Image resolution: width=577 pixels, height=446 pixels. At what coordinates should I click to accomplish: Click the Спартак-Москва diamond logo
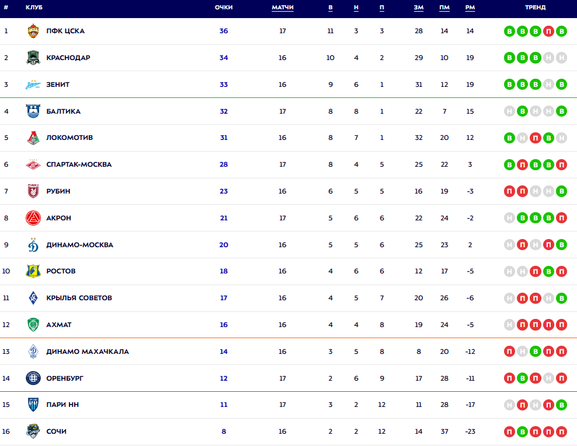[x=33, y=164]
